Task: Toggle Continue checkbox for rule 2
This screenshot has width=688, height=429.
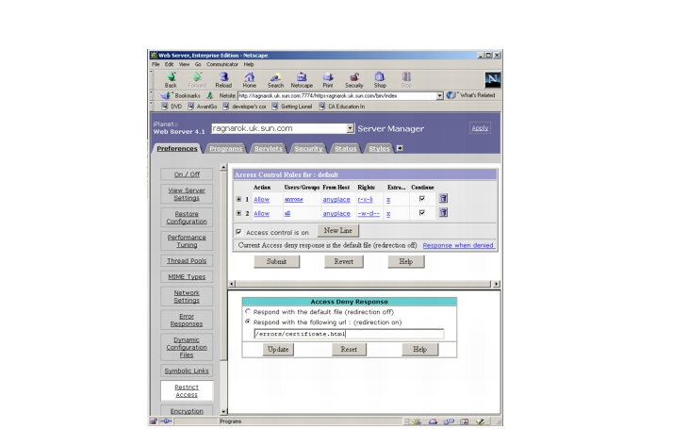Action: (x=422, y=212)
